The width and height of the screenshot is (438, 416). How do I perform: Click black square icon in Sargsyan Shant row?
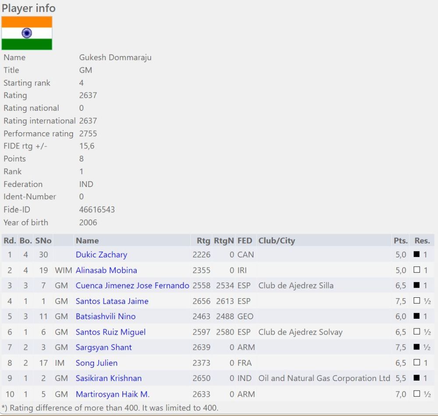417,347
